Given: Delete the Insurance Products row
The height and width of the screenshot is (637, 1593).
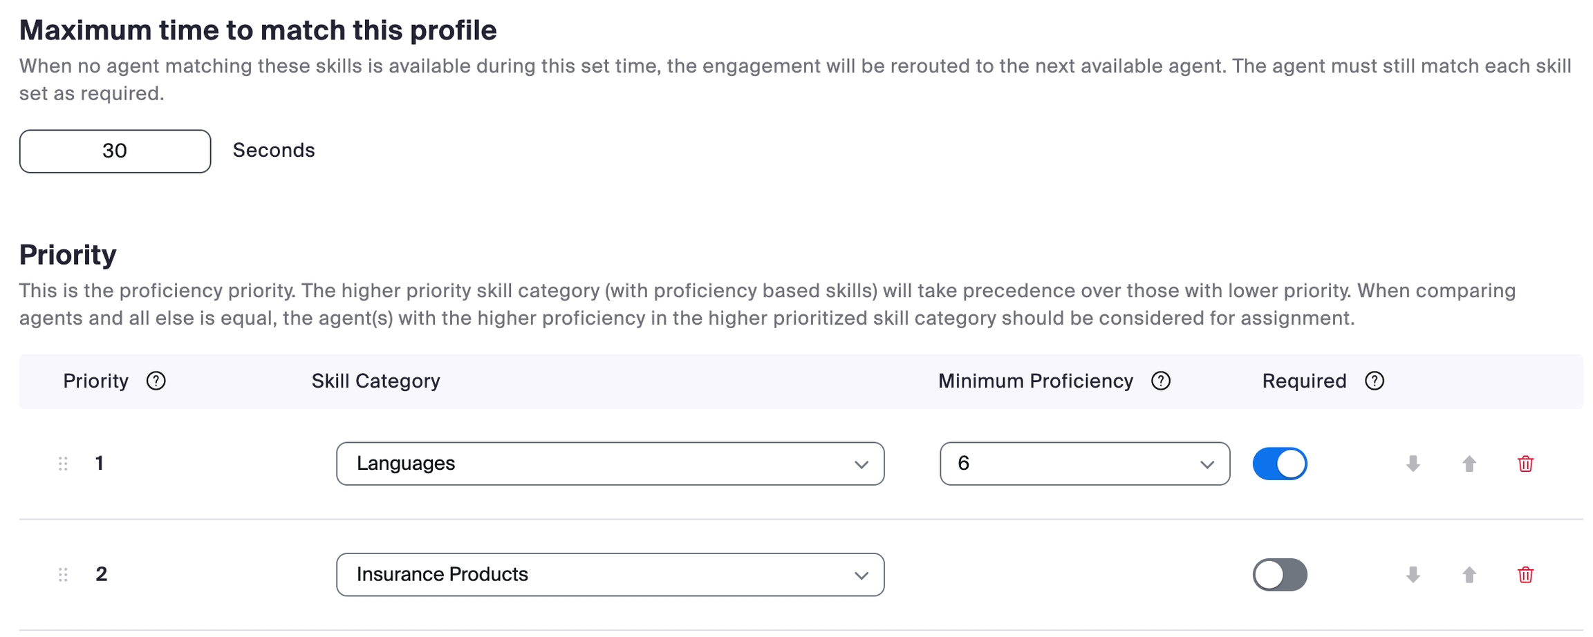Looking at the screenshot, I should [x=1525, y=575].
